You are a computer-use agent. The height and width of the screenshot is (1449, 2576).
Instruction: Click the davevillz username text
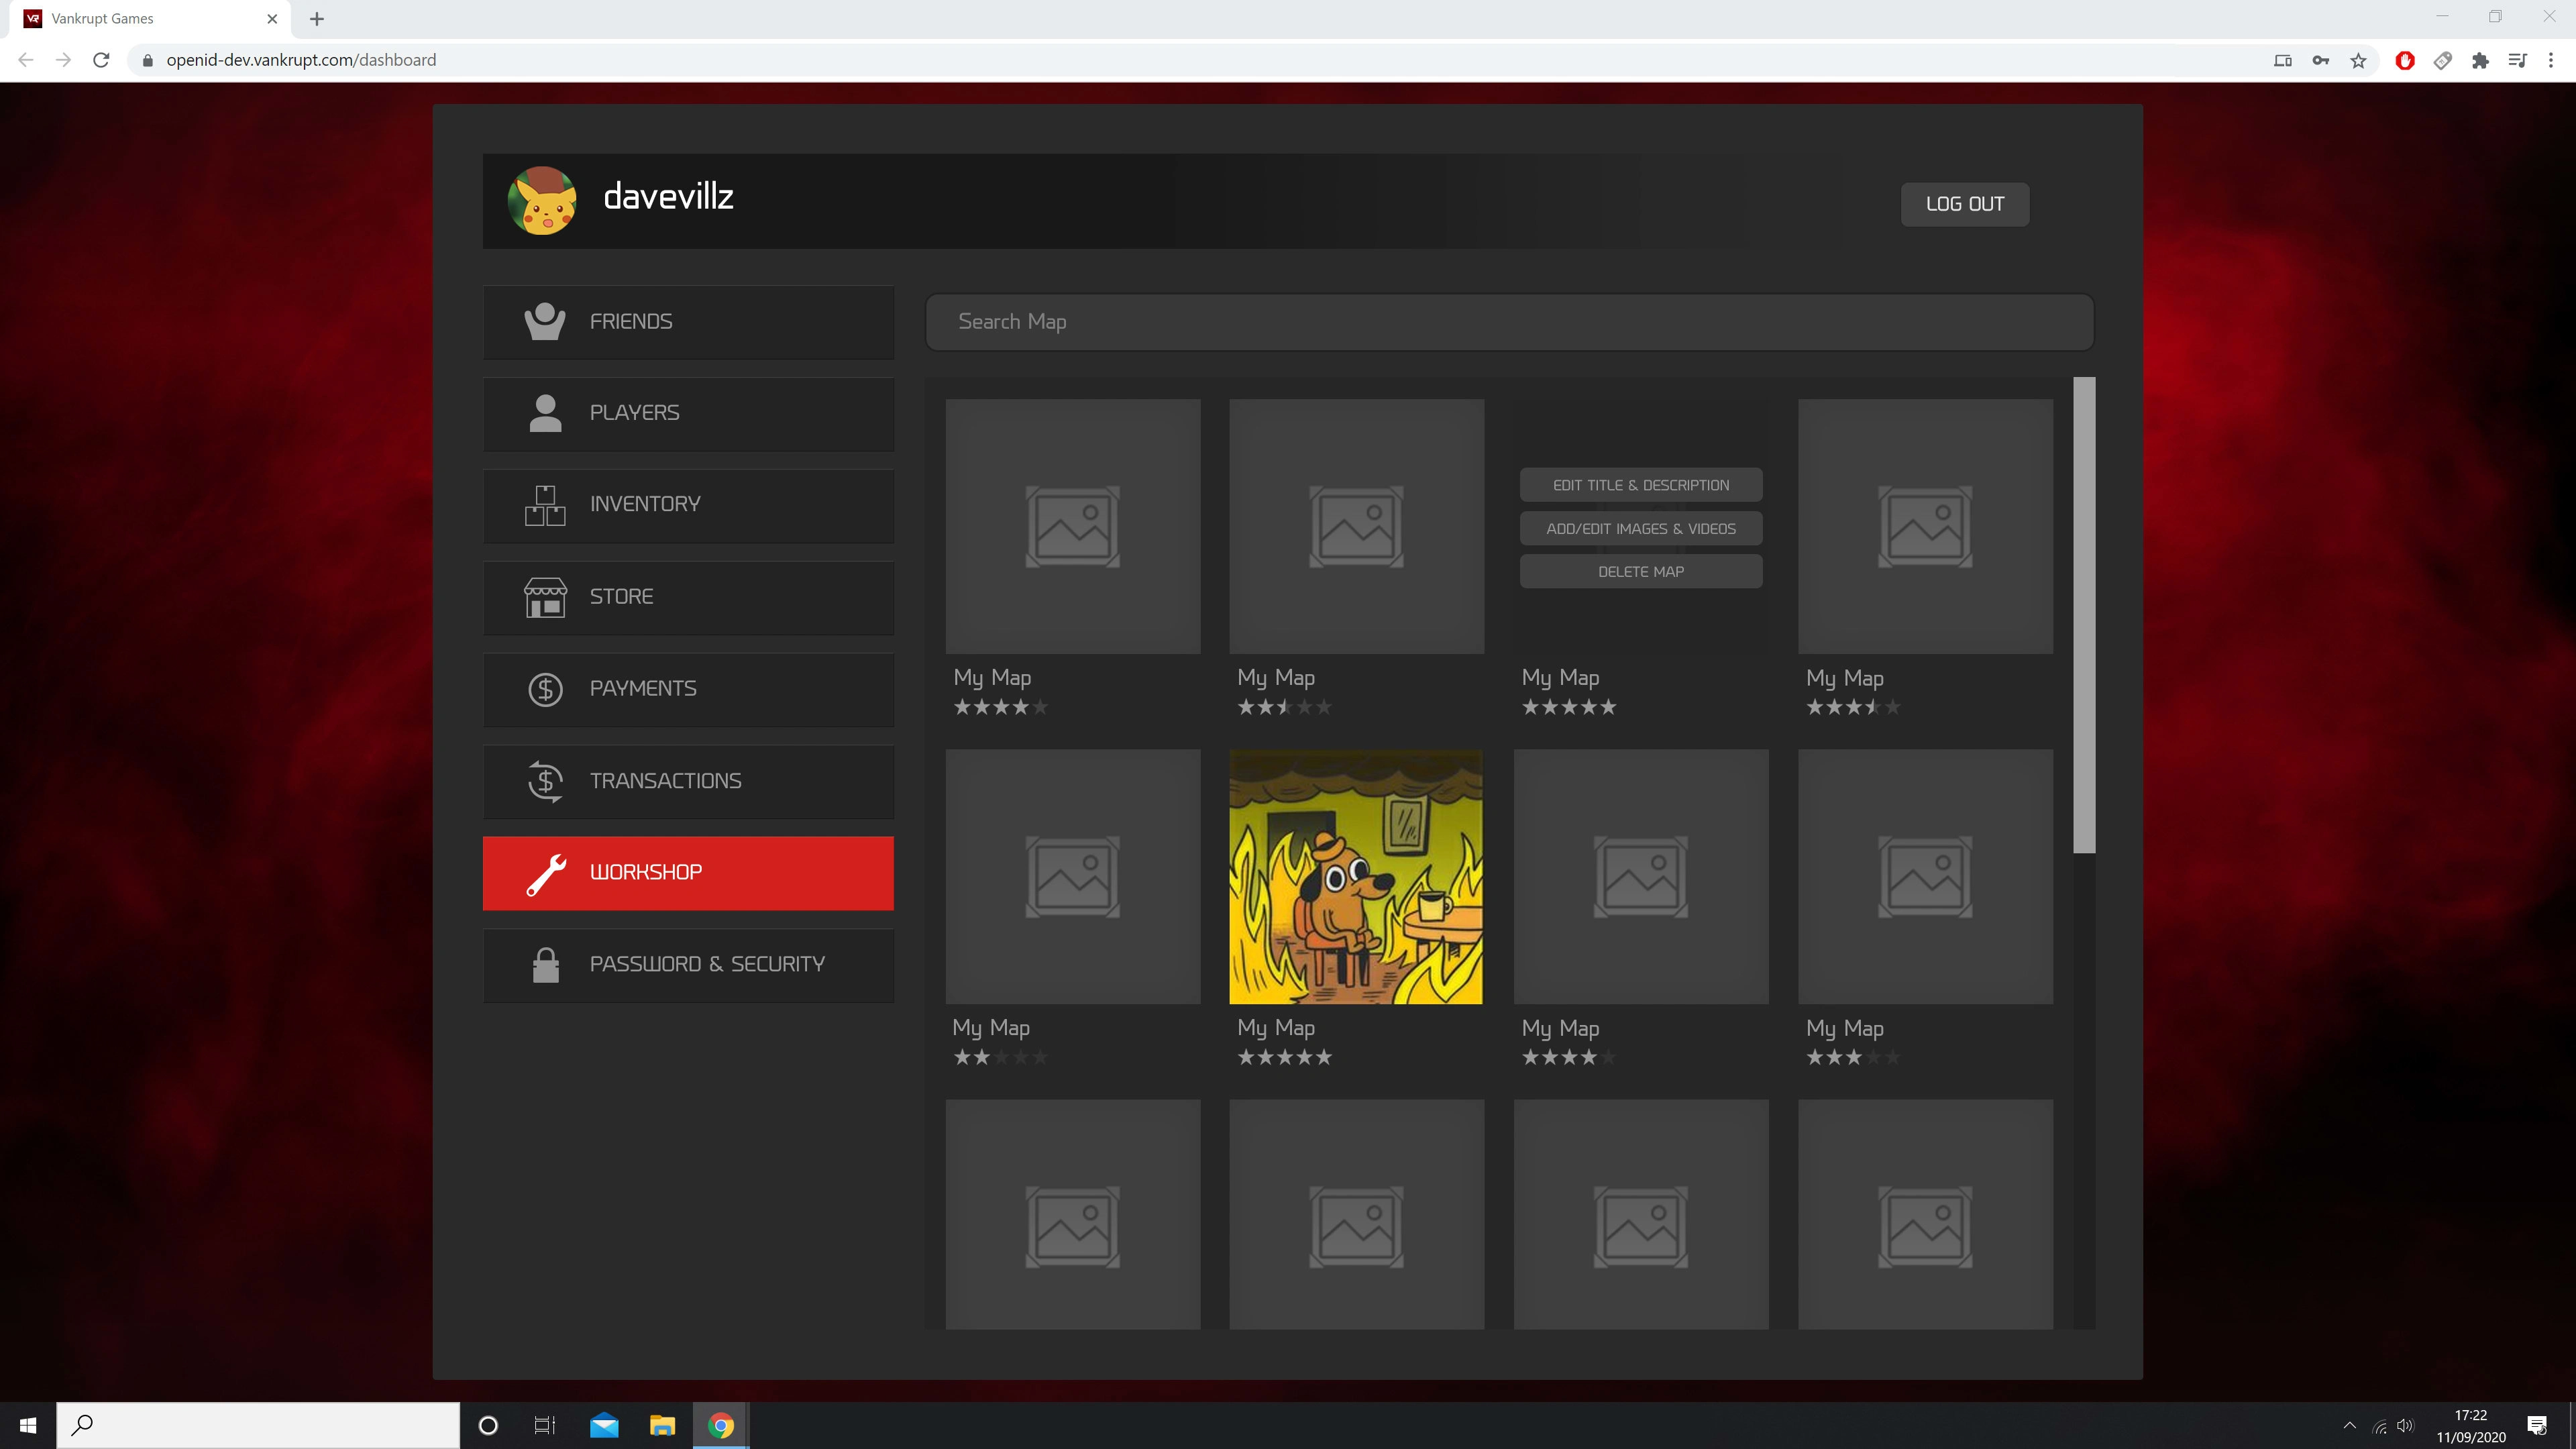coord(668,197)
